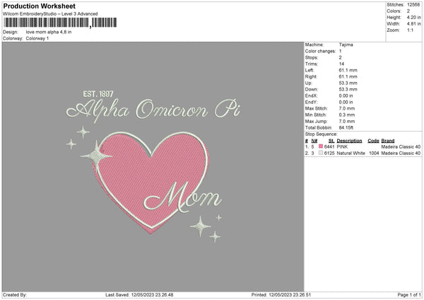Click the 'Code' column header

click(x=373, y=141)
